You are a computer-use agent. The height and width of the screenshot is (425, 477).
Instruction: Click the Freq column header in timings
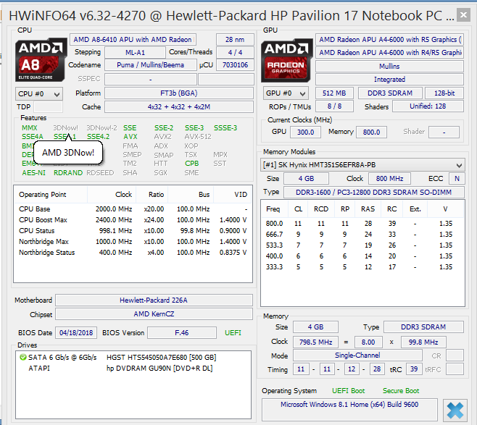(x=273, y=209)
